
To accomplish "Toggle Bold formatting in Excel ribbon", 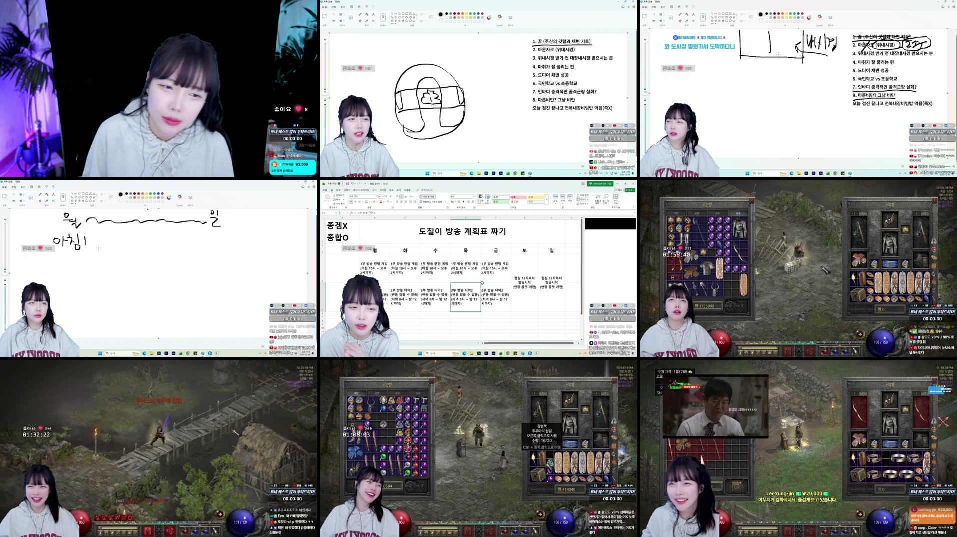I will (351, 201).
